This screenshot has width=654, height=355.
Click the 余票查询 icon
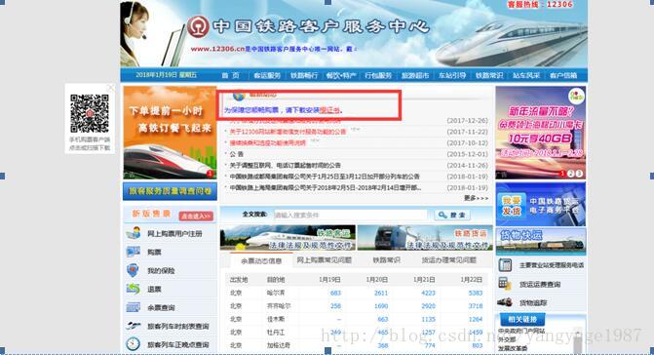[x=134, y=307]
